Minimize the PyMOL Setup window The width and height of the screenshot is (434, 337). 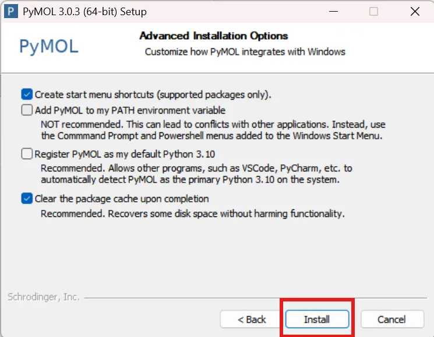333,11
